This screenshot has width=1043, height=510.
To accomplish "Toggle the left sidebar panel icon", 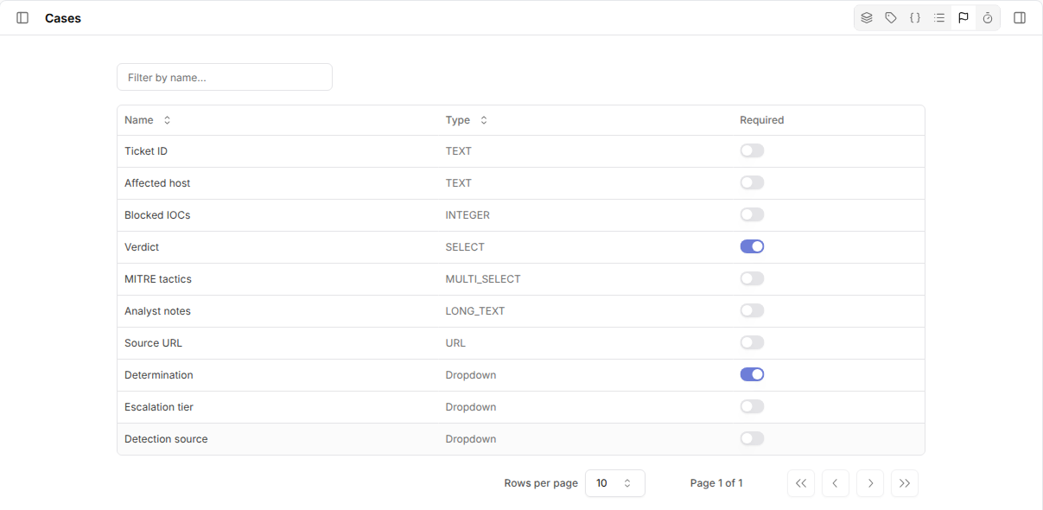I will click(x=22, y=18).
